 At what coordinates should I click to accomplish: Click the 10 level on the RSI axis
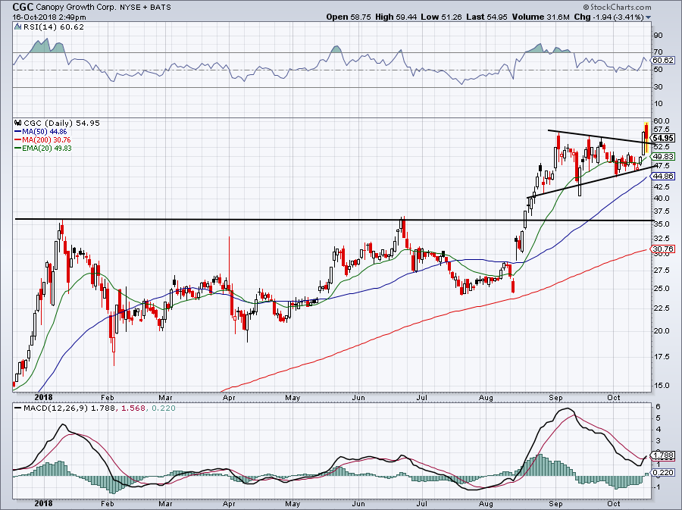658,104
